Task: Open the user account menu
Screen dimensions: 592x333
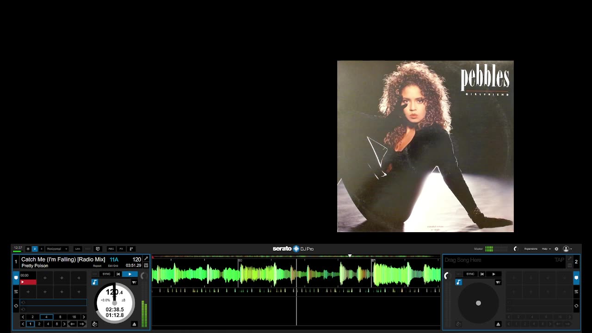Action: tap(567, 249)
